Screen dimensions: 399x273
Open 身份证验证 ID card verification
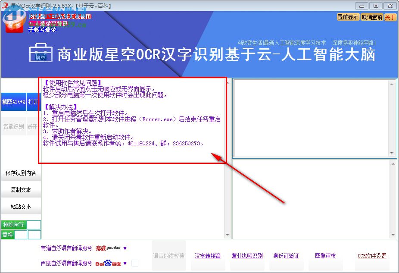point(287,255)
